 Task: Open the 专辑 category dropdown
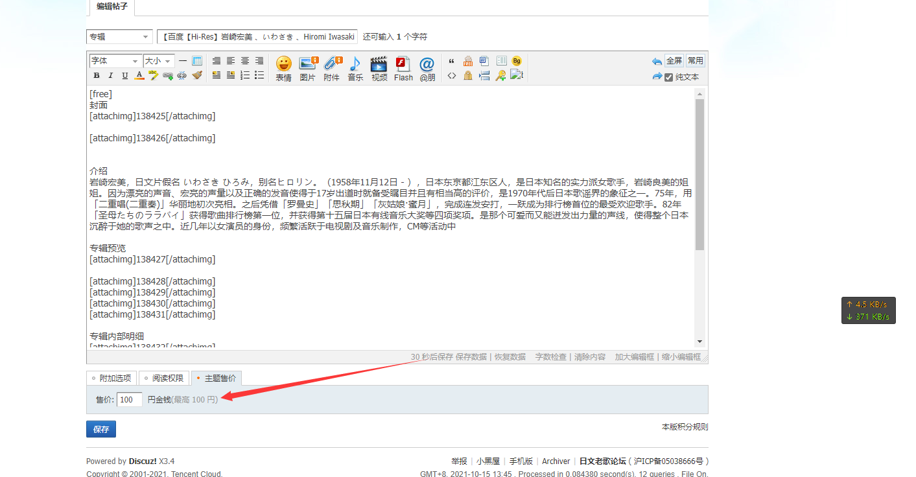coord(119,37)
